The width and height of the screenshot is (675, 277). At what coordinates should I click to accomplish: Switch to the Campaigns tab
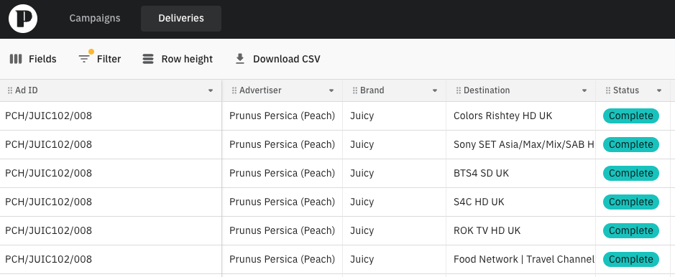(95, 19)
